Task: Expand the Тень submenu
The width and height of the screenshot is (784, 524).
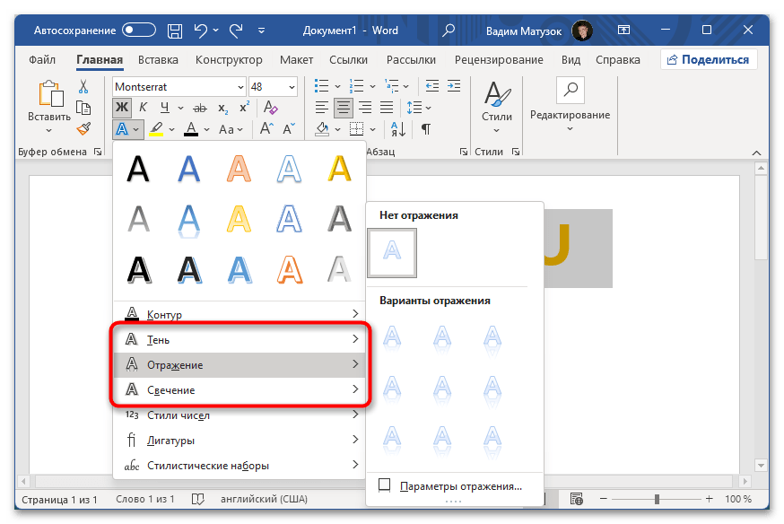Action: click(x=240, y=340)
